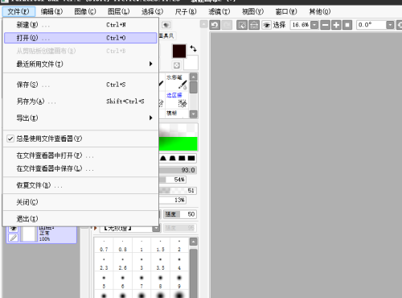Click the 强度 50 slider

coord(180,214)
